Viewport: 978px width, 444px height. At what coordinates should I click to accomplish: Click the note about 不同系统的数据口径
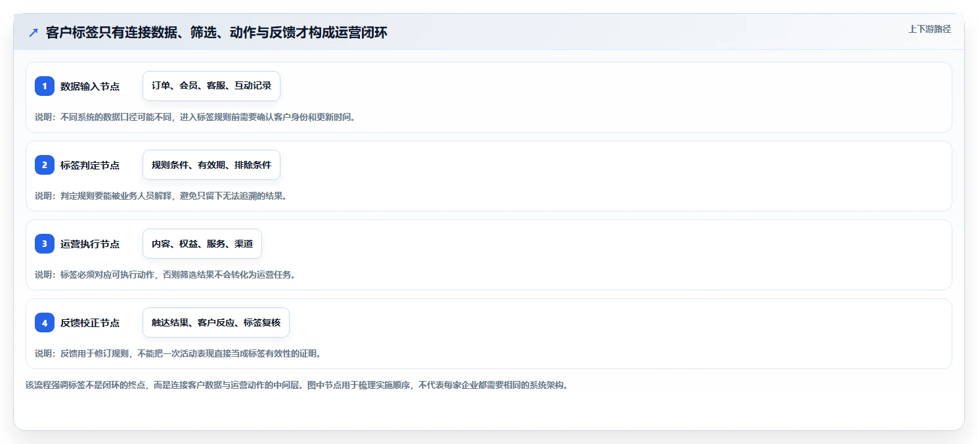(x=195, y=117)
